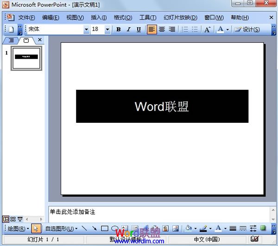
Task: Open the line color dropdown arrow
Action: [x=211, y=228]
